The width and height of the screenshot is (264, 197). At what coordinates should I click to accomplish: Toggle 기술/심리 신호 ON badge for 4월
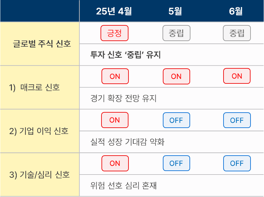[x=115, y=163]
